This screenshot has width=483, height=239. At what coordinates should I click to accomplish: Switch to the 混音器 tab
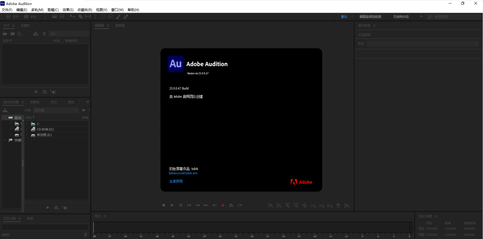pos(120,26)
